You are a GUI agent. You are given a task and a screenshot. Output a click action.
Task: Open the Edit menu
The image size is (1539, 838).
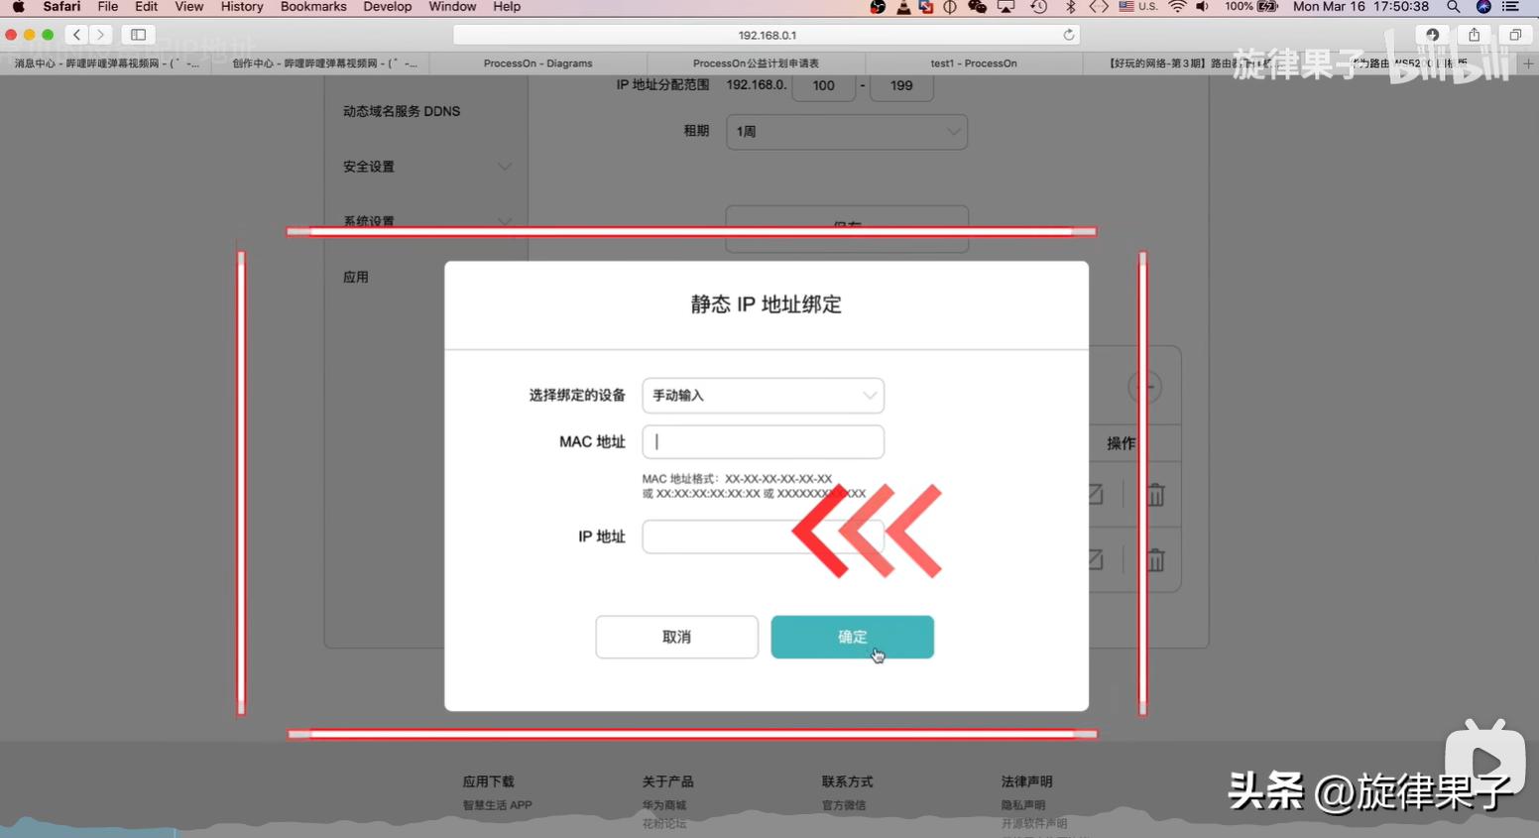(147, 7)
